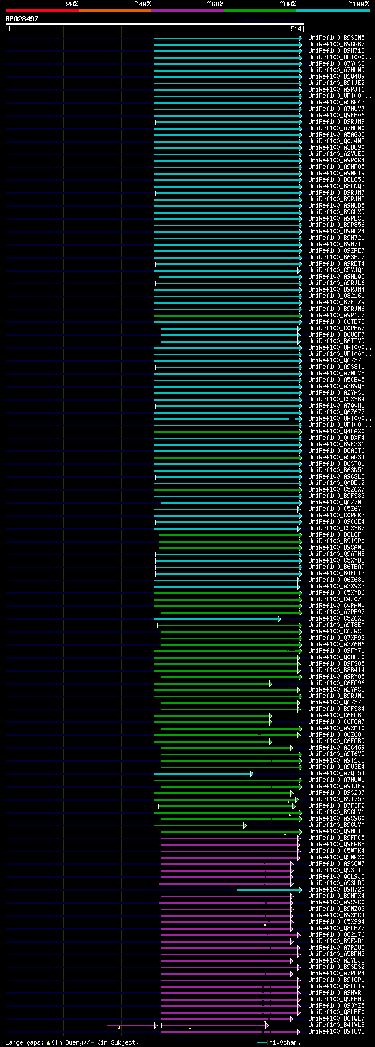
Task: Click the green alignment bar for A9P1J7
Action: (x=228, y=315)
